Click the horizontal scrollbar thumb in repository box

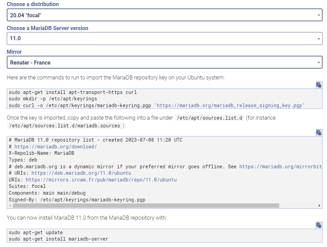(146, 205)
